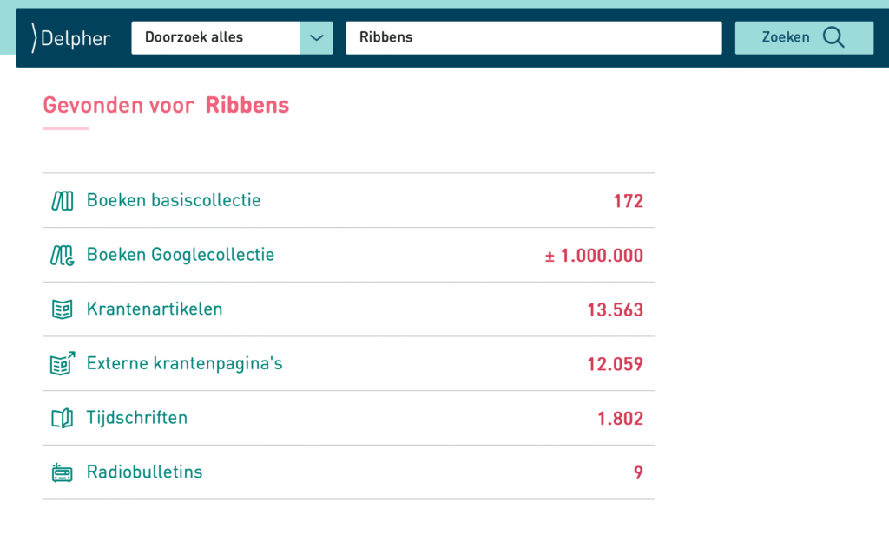Open Boeken Googlecollectie results
The width and height of the screenshot is (889, 540).
click(349, 255)
